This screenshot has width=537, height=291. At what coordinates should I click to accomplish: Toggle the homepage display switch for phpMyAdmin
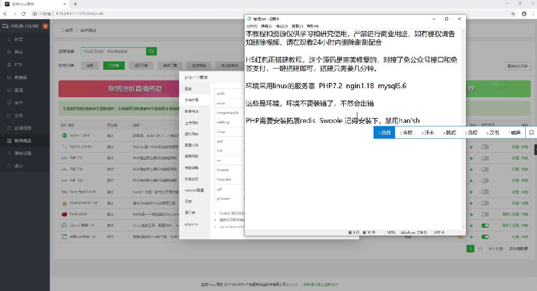coord(485,203)
